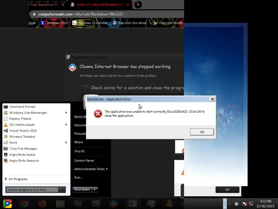Click the Shut down button
Viewport: 278px width, 209px height.
82,189
